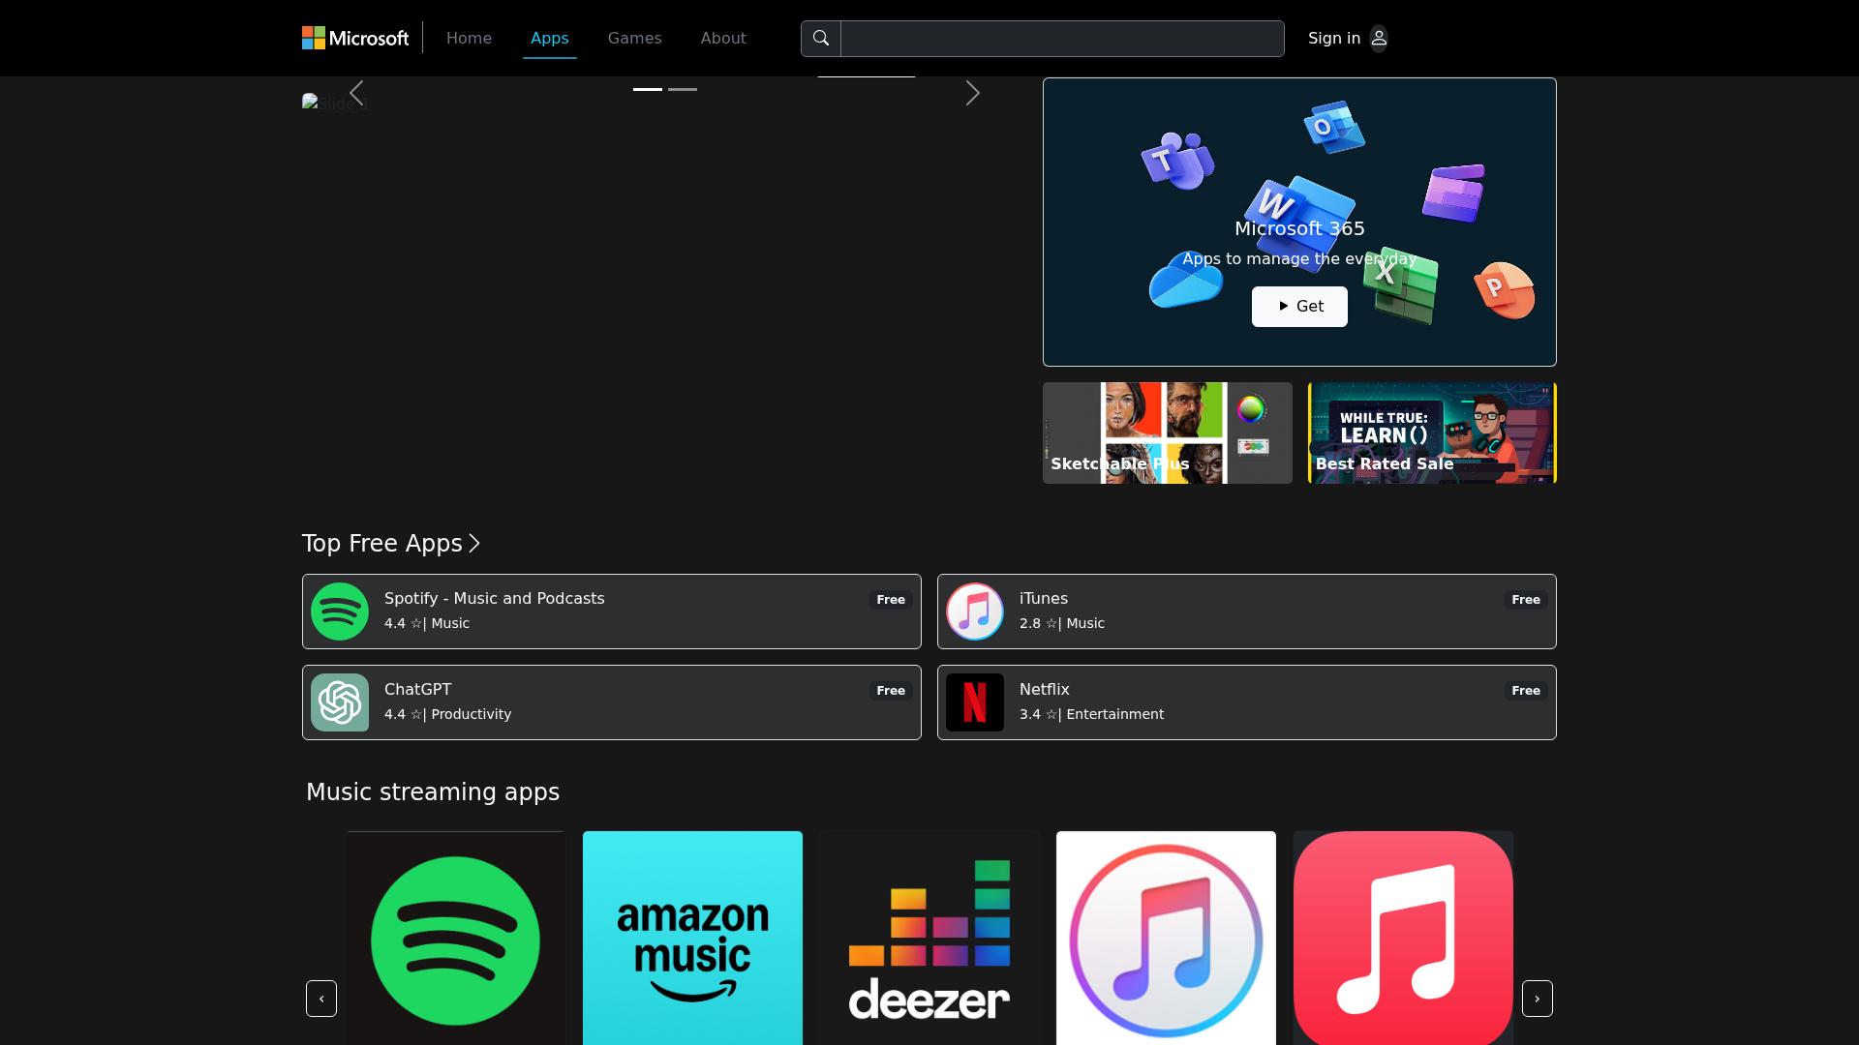Click the Free badge on Netflix card
Screen dimensions: 1859x1045
[x=1525, y=691]
